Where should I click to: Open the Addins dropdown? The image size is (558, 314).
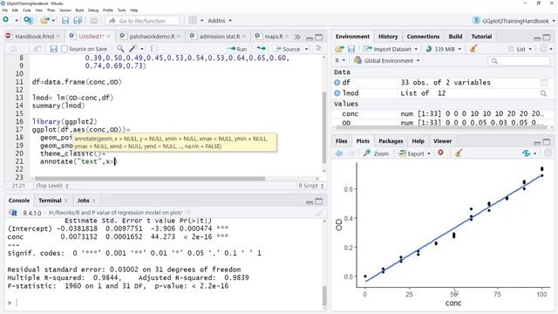[219, 21]
